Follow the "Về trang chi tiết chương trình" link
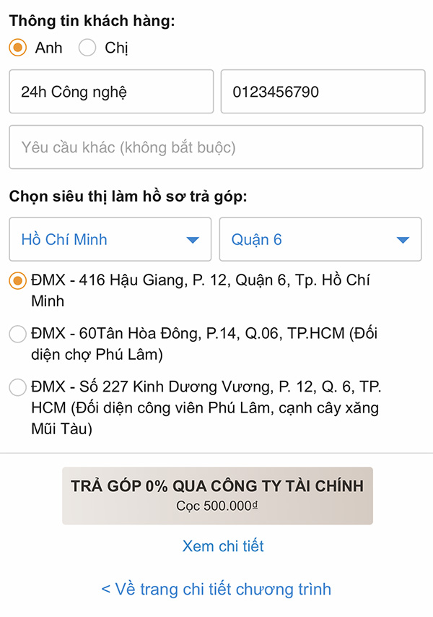Screen dimensions: 433x617 (x=216, y=589)
